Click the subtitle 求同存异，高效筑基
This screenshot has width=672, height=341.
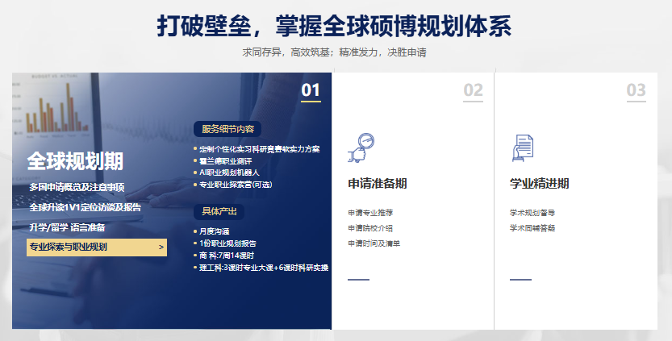pos(286,52)
